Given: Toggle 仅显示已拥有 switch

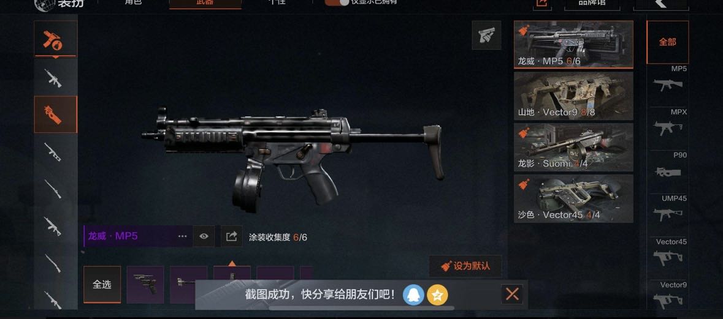Looking at the screenshot, I should point(337,2).
